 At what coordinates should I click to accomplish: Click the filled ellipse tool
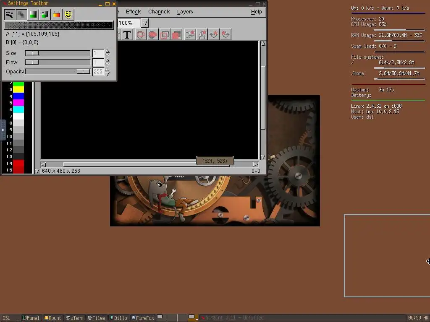[153, 34]
